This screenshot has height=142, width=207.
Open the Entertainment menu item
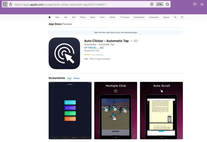[139, 17]
